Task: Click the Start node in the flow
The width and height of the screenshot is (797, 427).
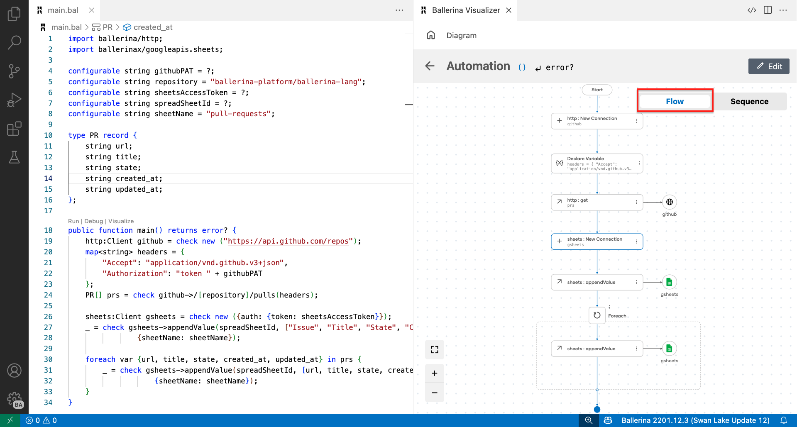Action: pos(597,90)
